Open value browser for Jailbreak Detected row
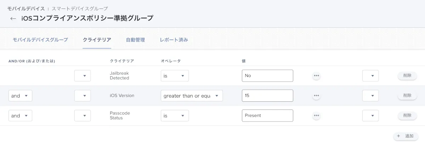This screenshot has width=425, height=144. [x=316, y=76]
